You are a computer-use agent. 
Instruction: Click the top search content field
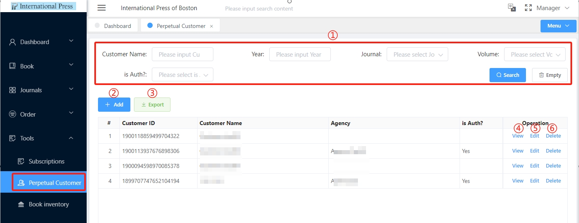click(x=259, y=8)
